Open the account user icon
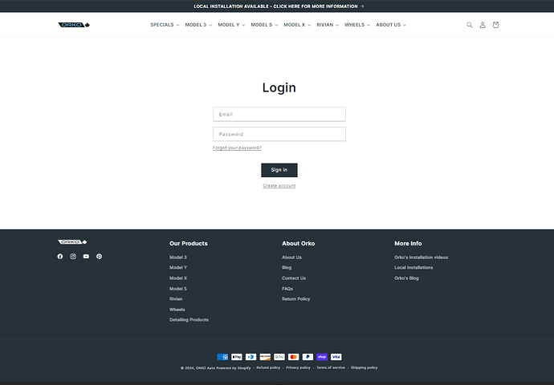 [483, 25]
